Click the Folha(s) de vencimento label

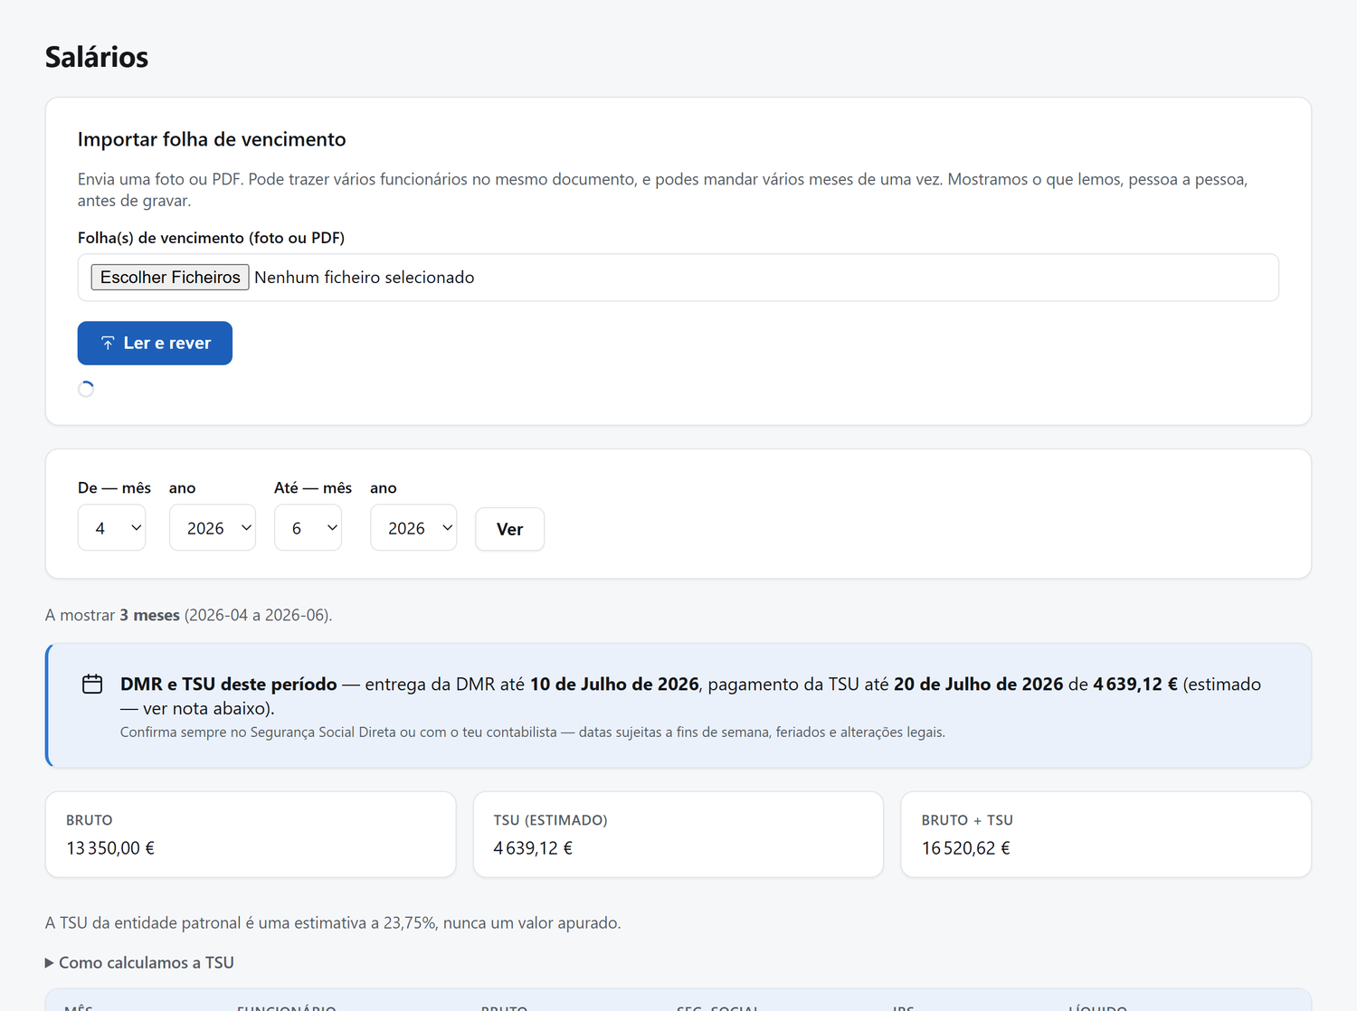211,238
